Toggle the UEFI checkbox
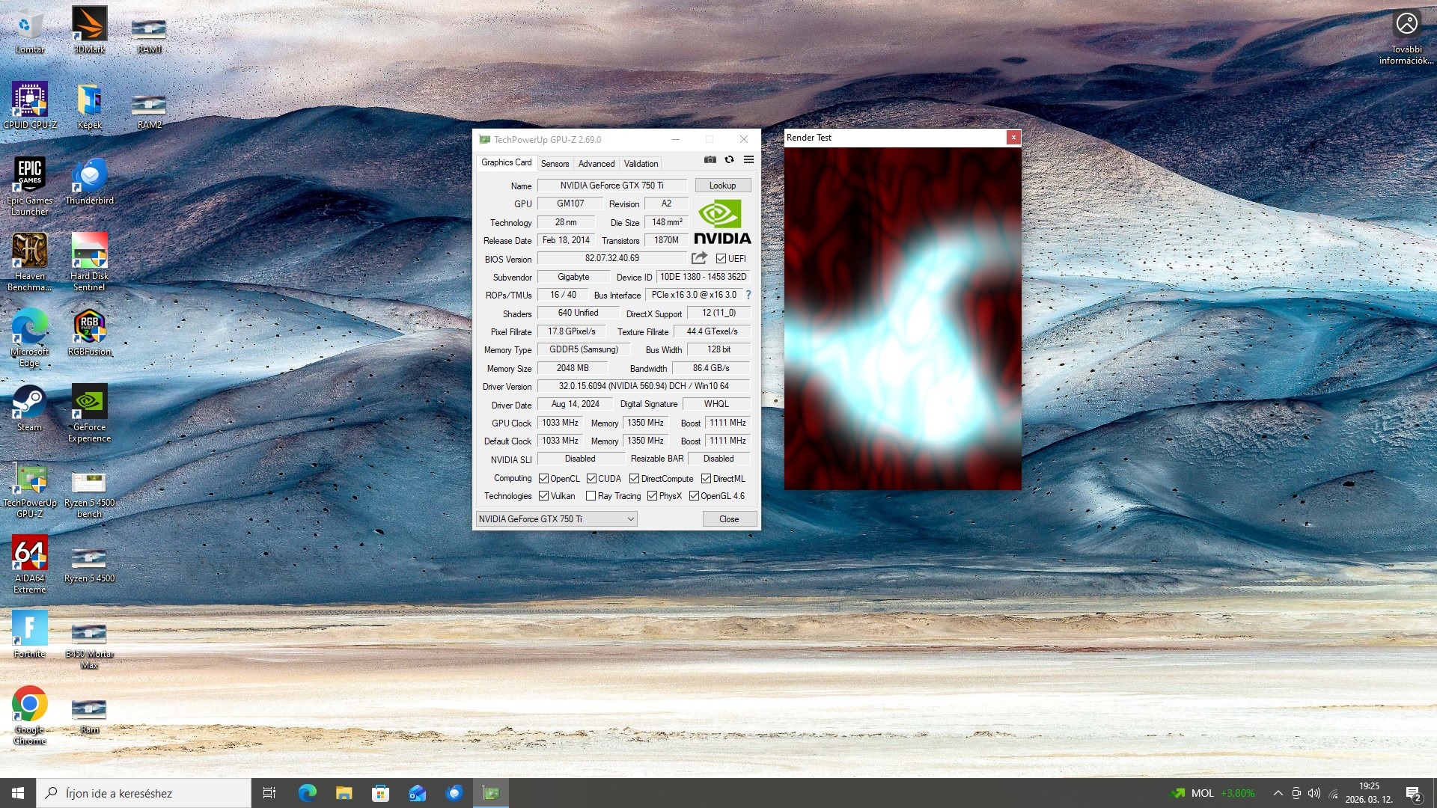 721,259
